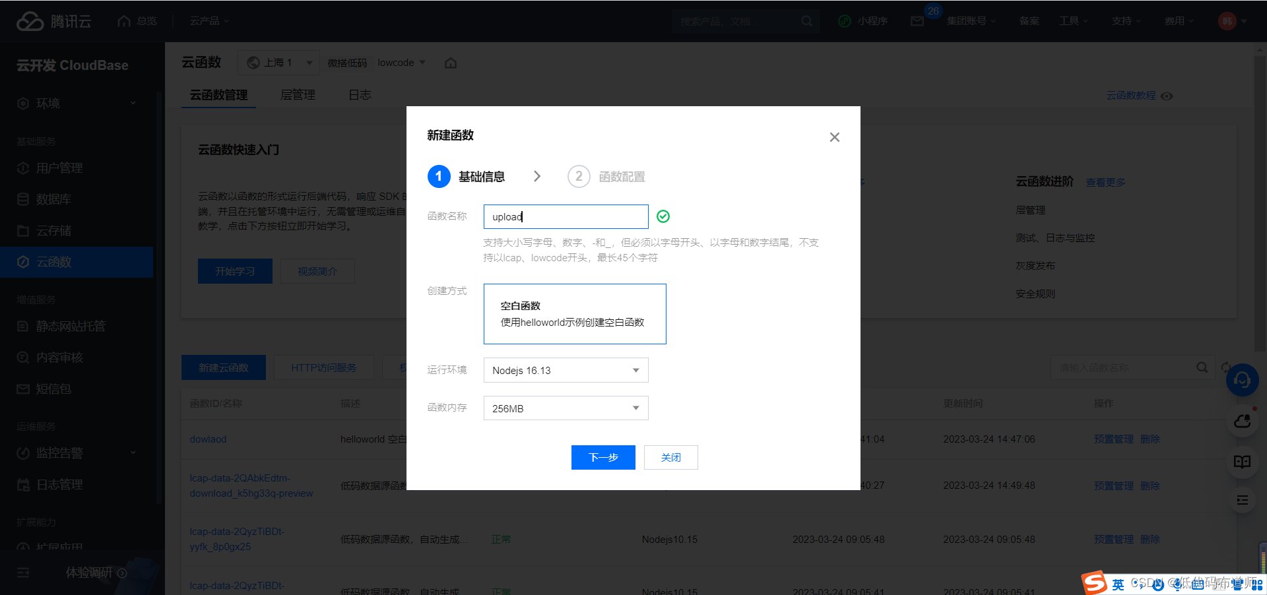Select 云函数 in sidebar
This screenshot has width=1267, height=595.
(77, 262)
